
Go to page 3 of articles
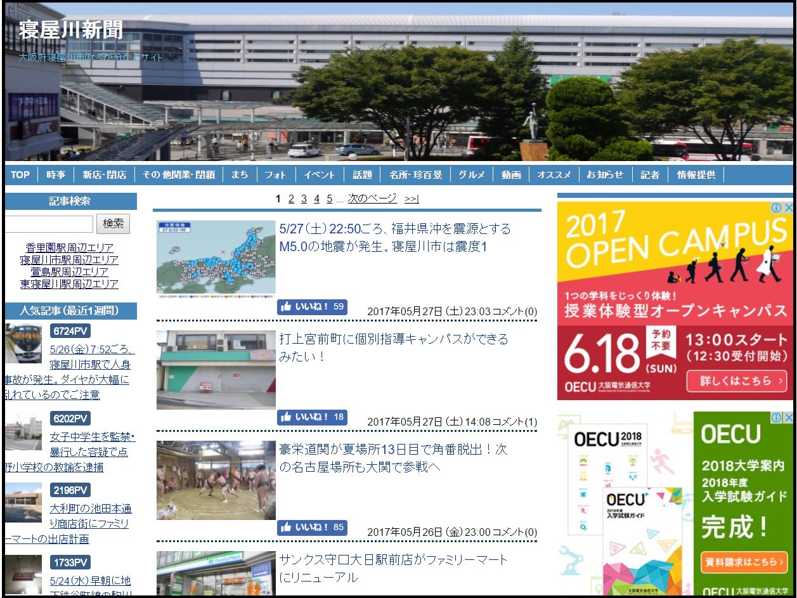click(304, 199)
